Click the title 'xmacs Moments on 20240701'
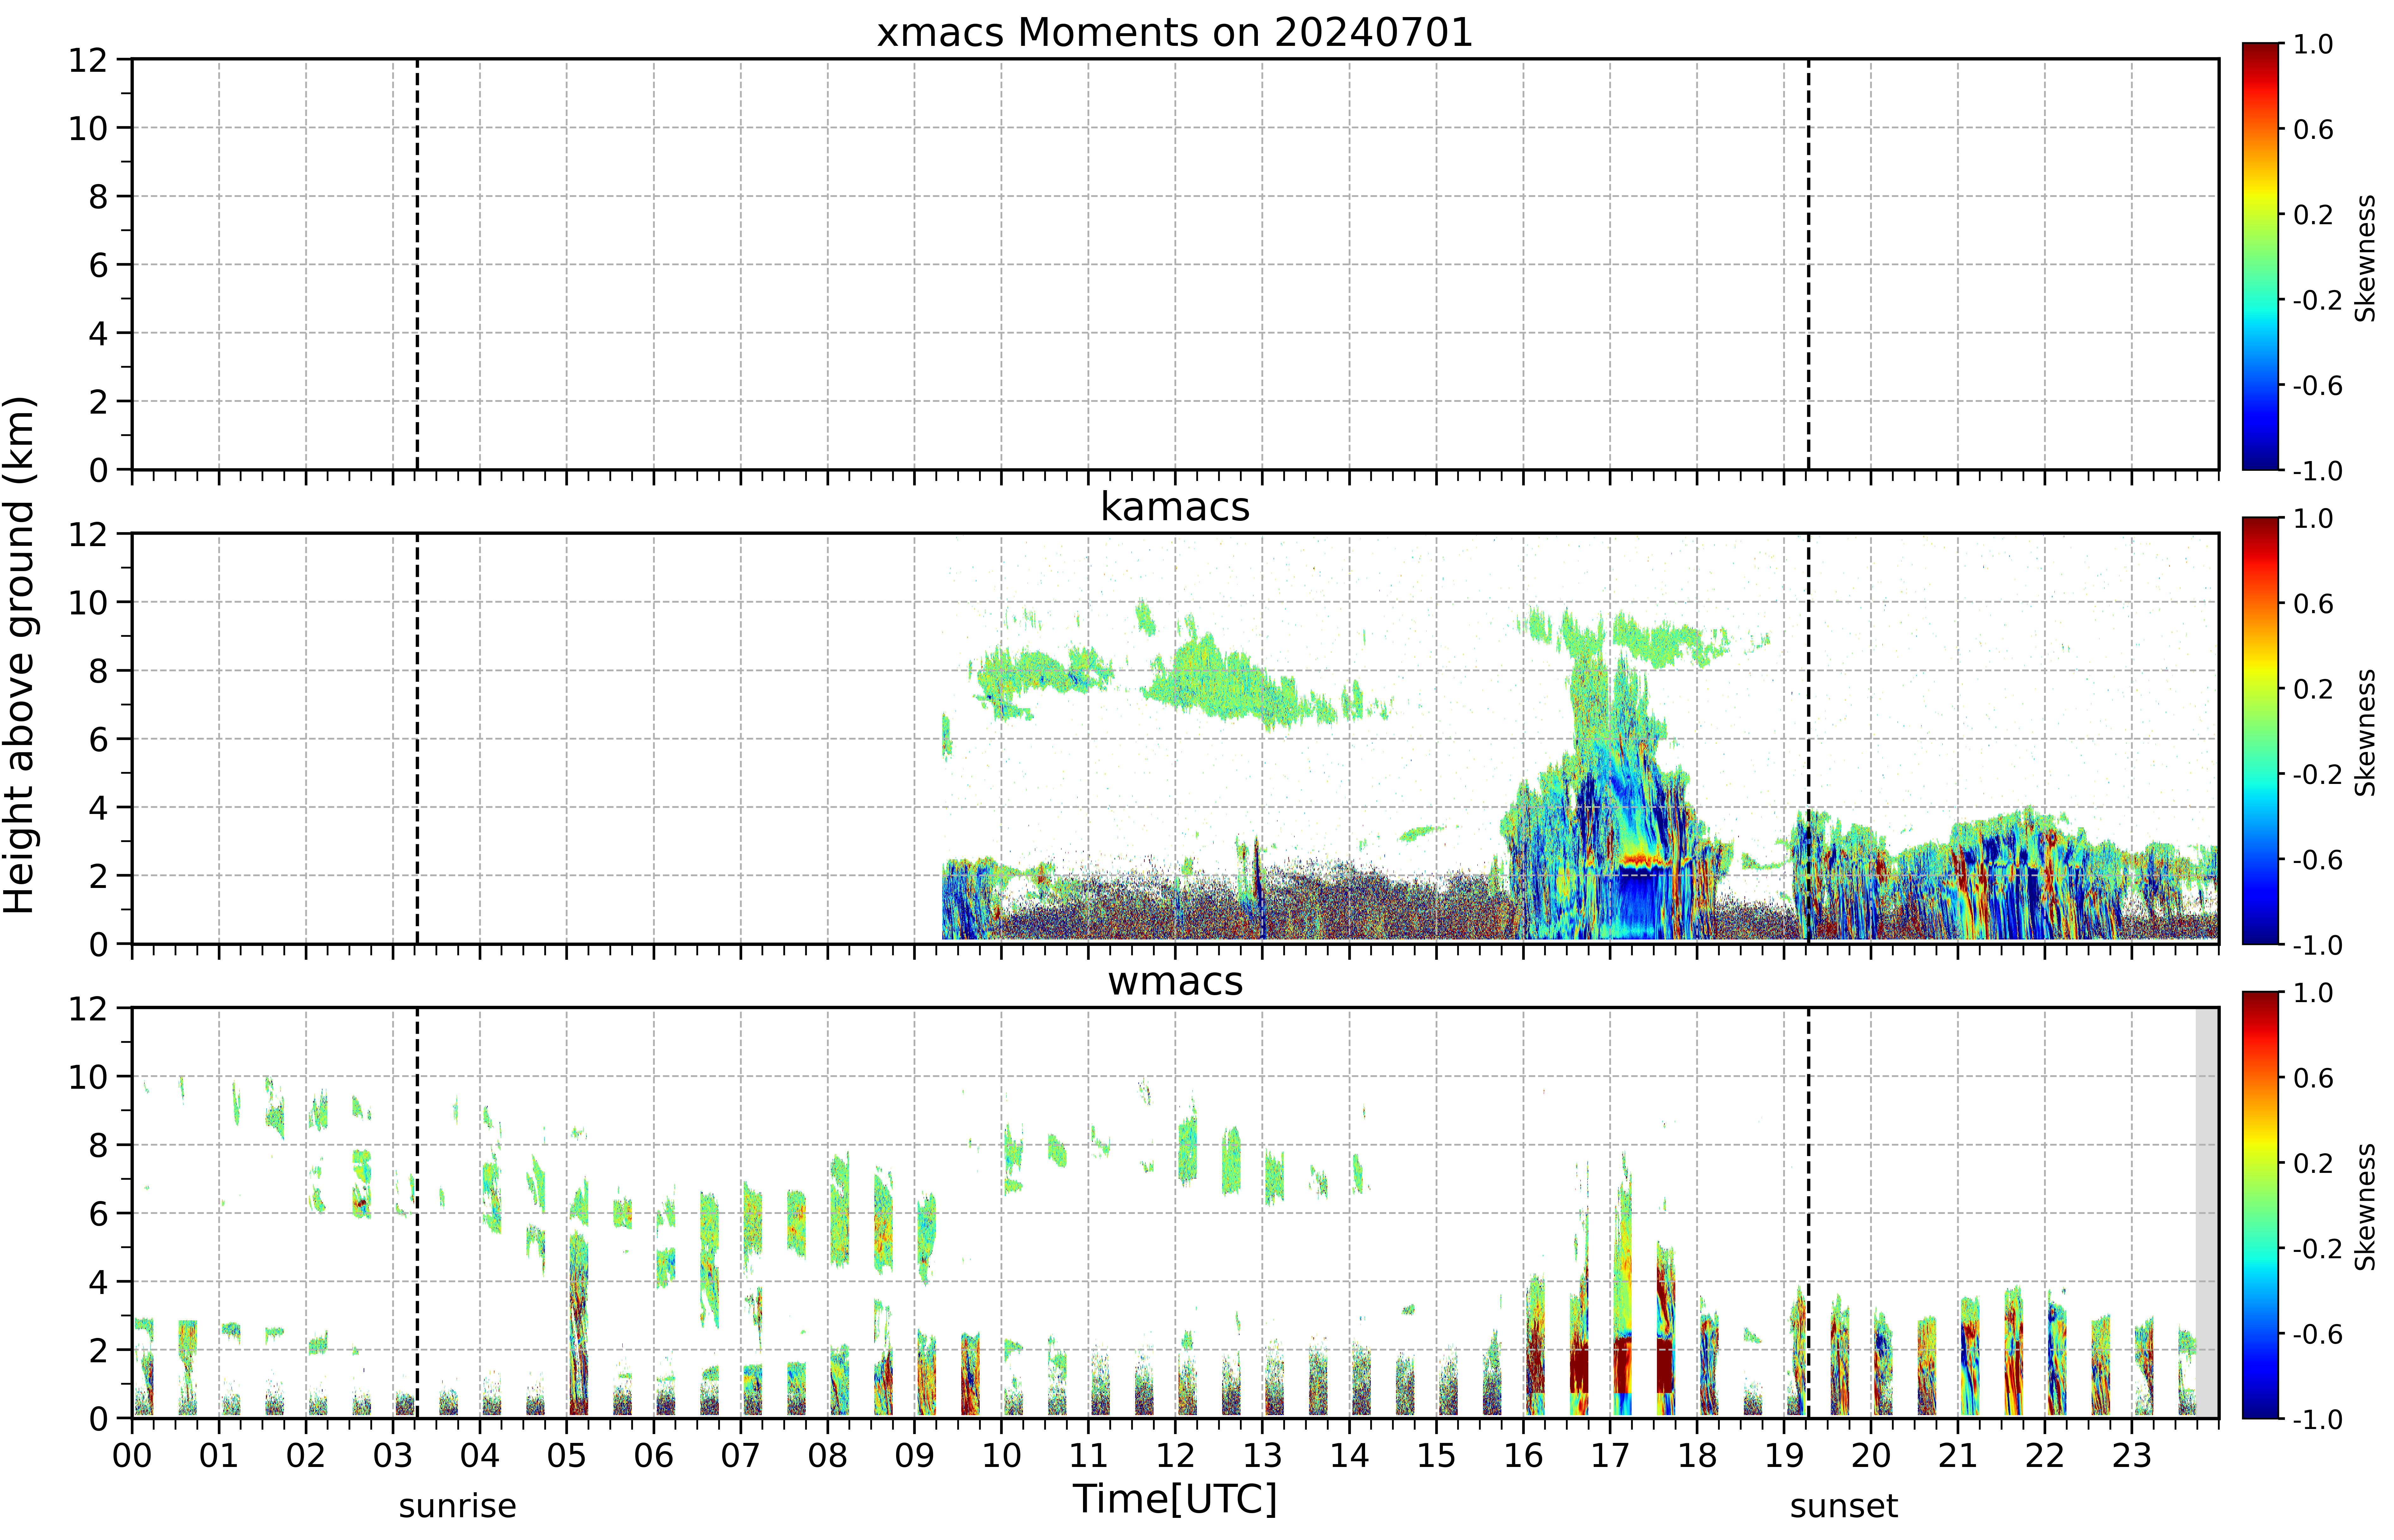 coord(1175,33)
